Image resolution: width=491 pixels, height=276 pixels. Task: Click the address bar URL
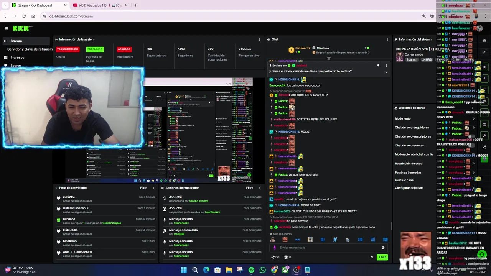click(x=71, y=16)
